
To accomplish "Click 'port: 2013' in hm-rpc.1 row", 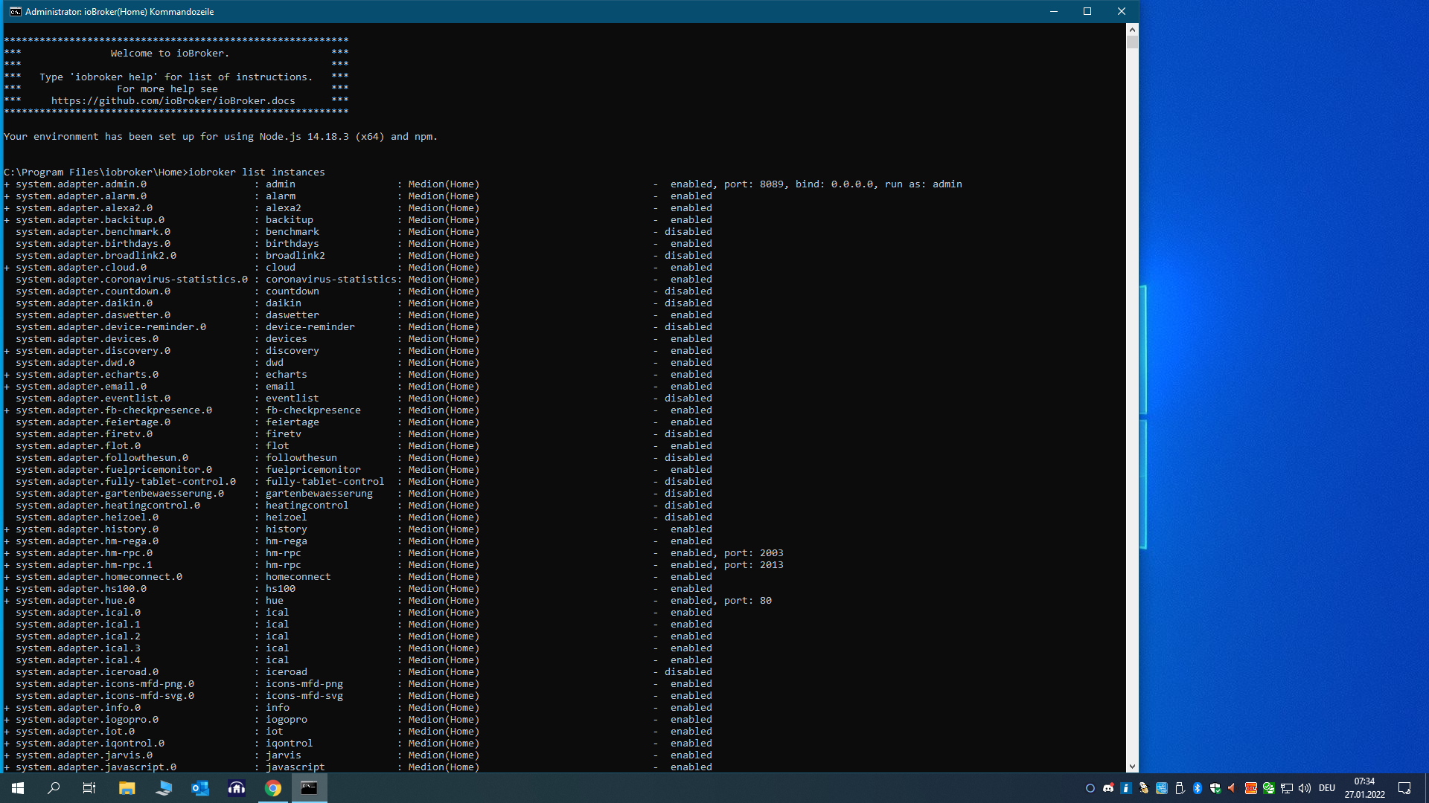I will click(754, 565).
